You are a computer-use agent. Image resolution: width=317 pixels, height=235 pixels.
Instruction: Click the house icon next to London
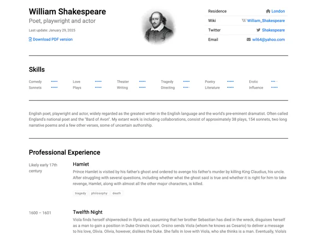268,11
